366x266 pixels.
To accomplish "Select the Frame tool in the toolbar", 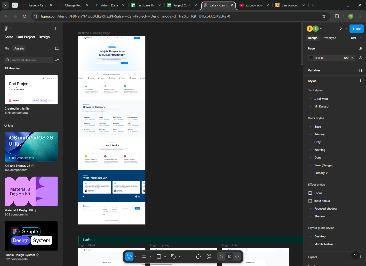I will click(144, 256).
